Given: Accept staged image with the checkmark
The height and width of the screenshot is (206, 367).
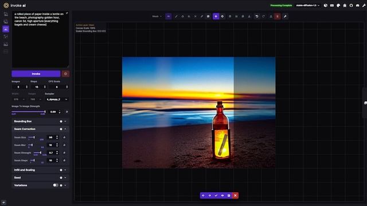Looking at the screenshot, I should tap(216, 196).
